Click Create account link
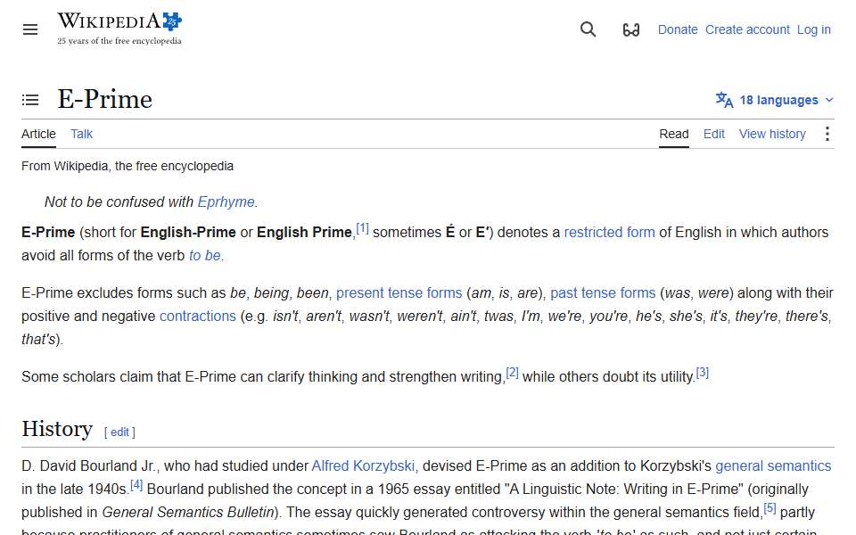 coord(747,29)
